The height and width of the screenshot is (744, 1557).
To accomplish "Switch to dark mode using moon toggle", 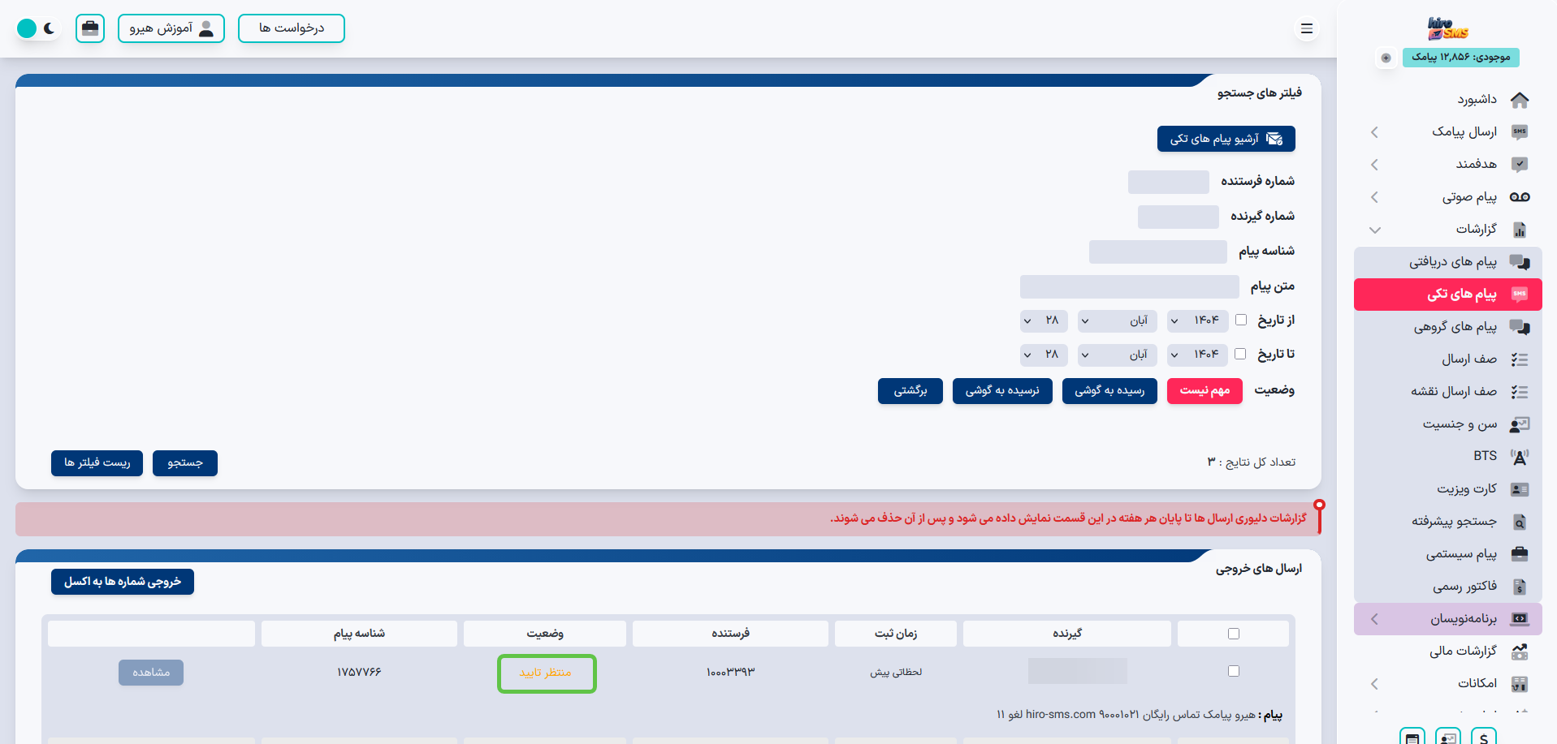I will point(49,28).
